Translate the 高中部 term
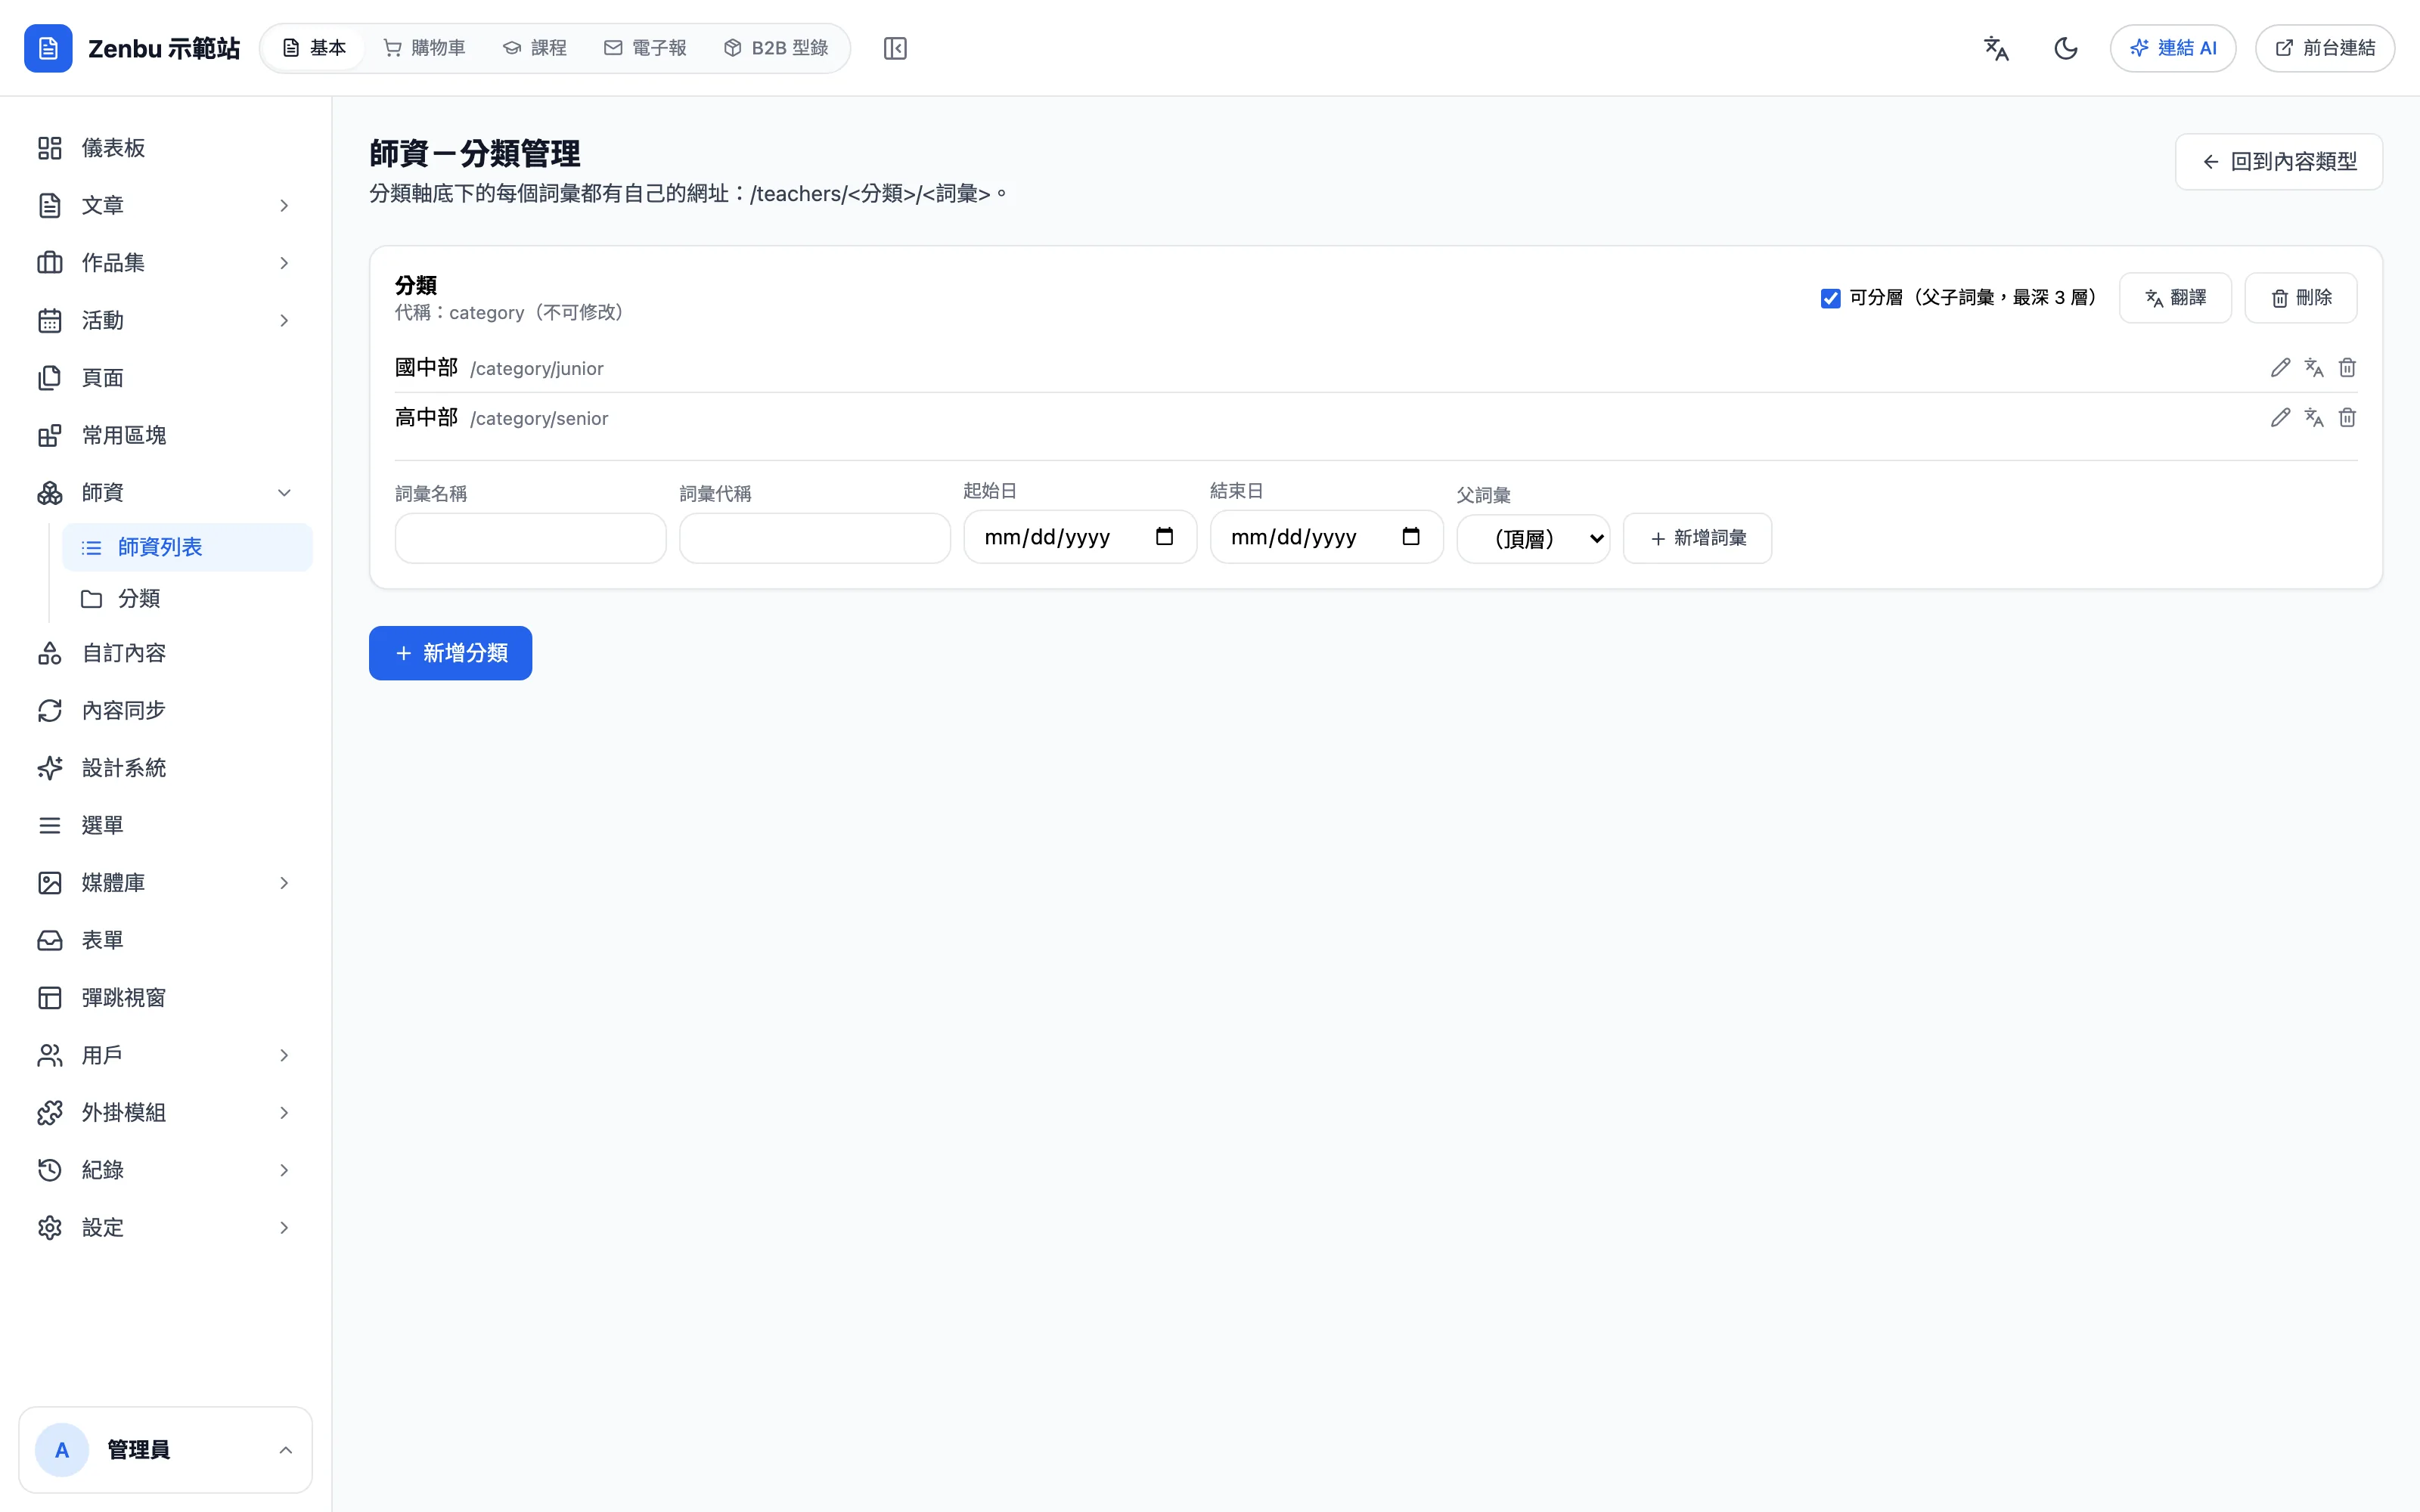 2314,418
